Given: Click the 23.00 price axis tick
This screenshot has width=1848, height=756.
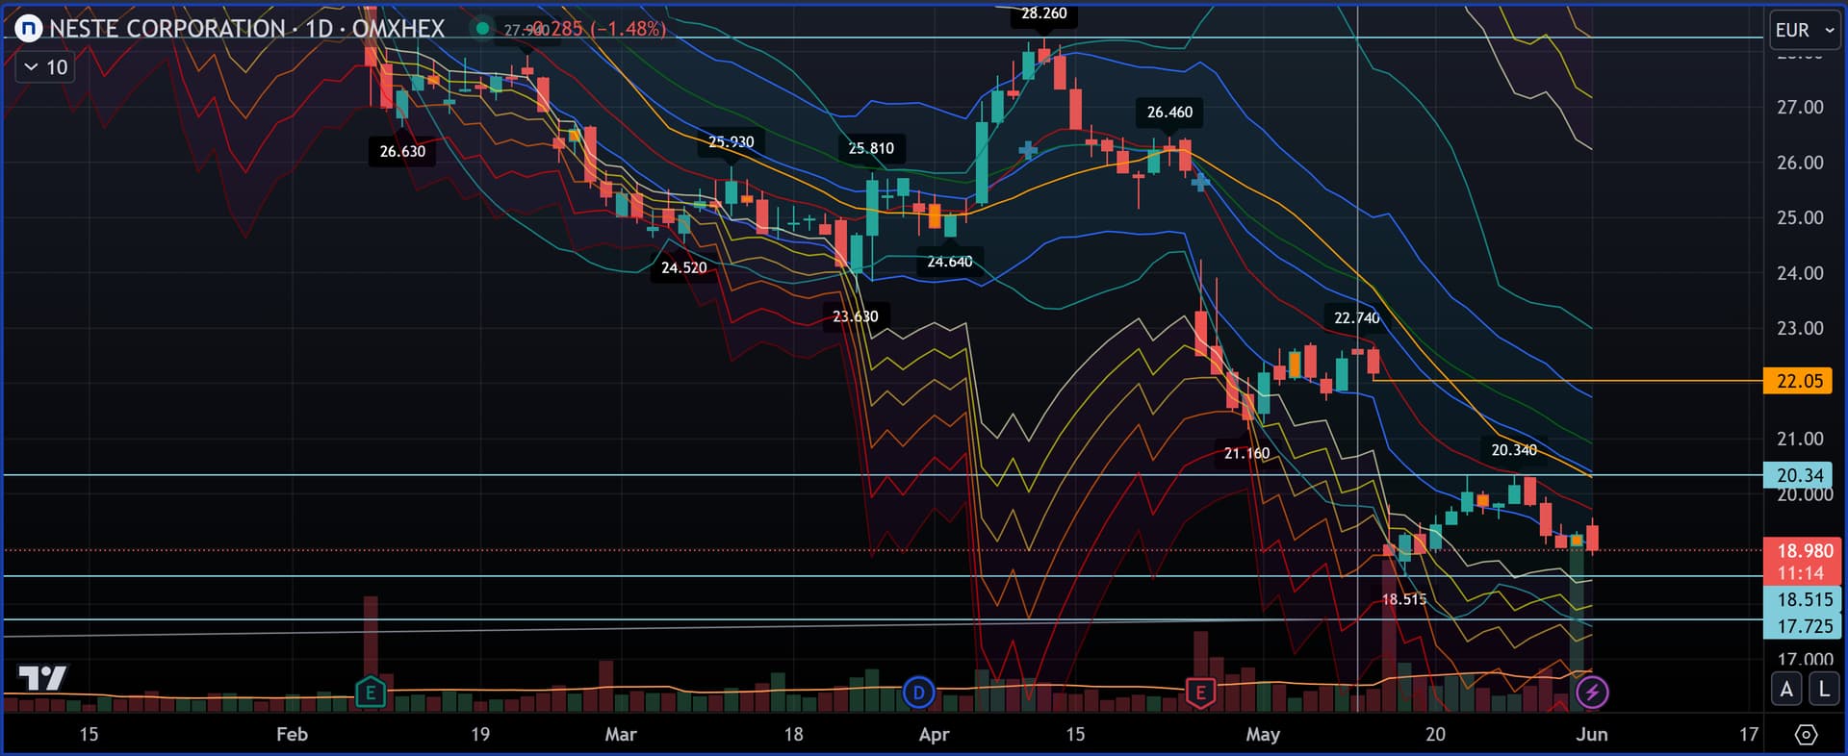Looking at the screenshot, I should 1800,328.
